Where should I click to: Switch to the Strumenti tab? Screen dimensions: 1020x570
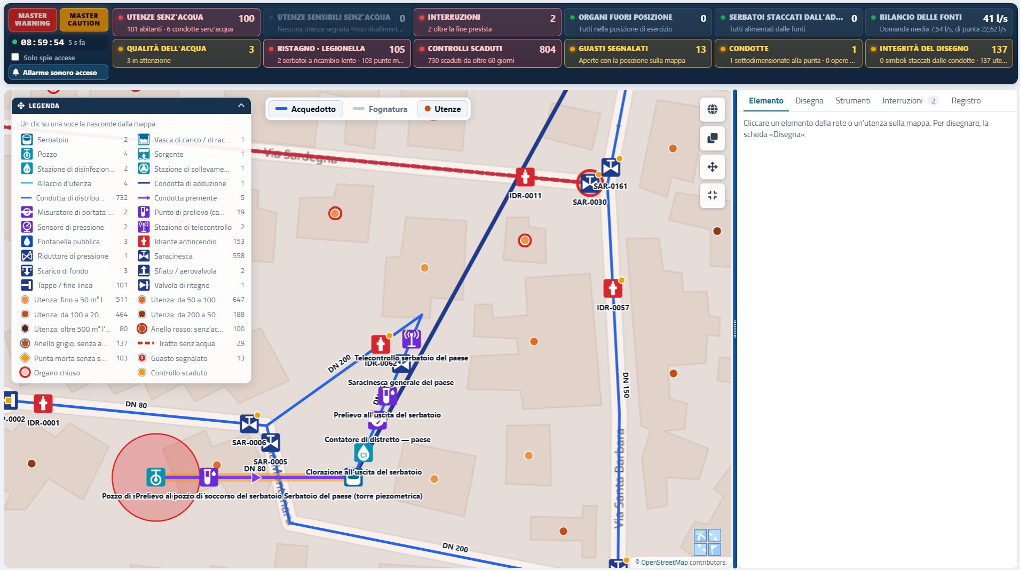(853, 101)
